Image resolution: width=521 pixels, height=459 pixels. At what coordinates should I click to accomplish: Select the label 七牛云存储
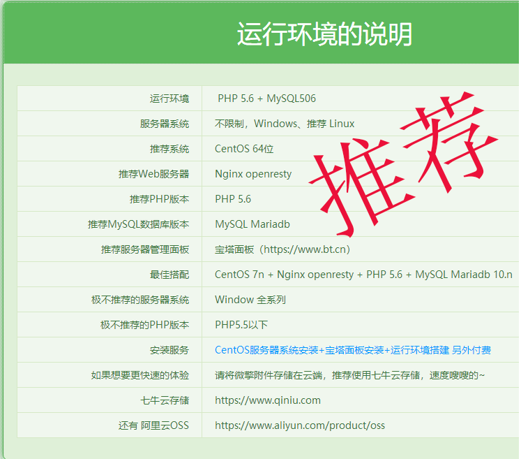click(165, 400)
